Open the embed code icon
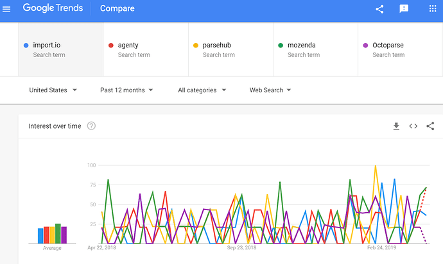The height and width of the screenshot is (264, 443). click(x=413, y=126)
